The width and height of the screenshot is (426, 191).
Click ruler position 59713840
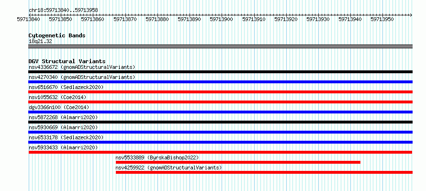coord(28,19)
